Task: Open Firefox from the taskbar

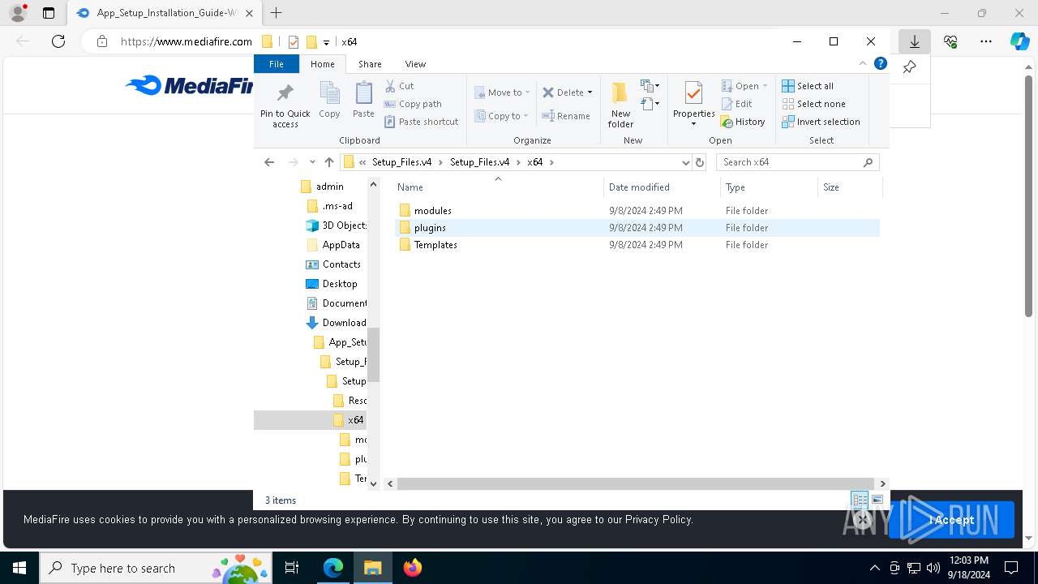Action: 412,568
